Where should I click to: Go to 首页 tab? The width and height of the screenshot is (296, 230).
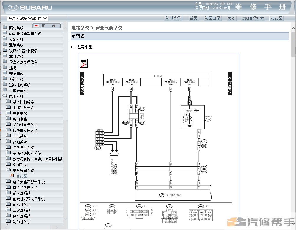coord(194,18)
